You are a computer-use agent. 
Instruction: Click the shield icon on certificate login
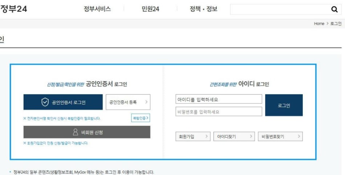pyautogui.click(x=45, y=102)
